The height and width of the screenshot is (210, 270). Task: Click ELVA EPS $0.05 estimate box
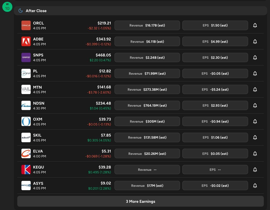[x=215, y=154]
